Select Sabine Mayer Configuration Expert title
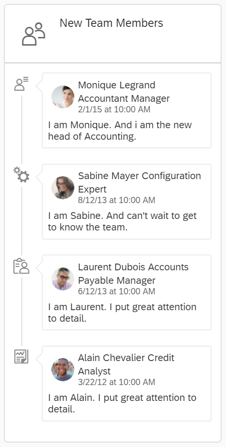226x447 pixels. pyautogui.click(x=139, y=182)
